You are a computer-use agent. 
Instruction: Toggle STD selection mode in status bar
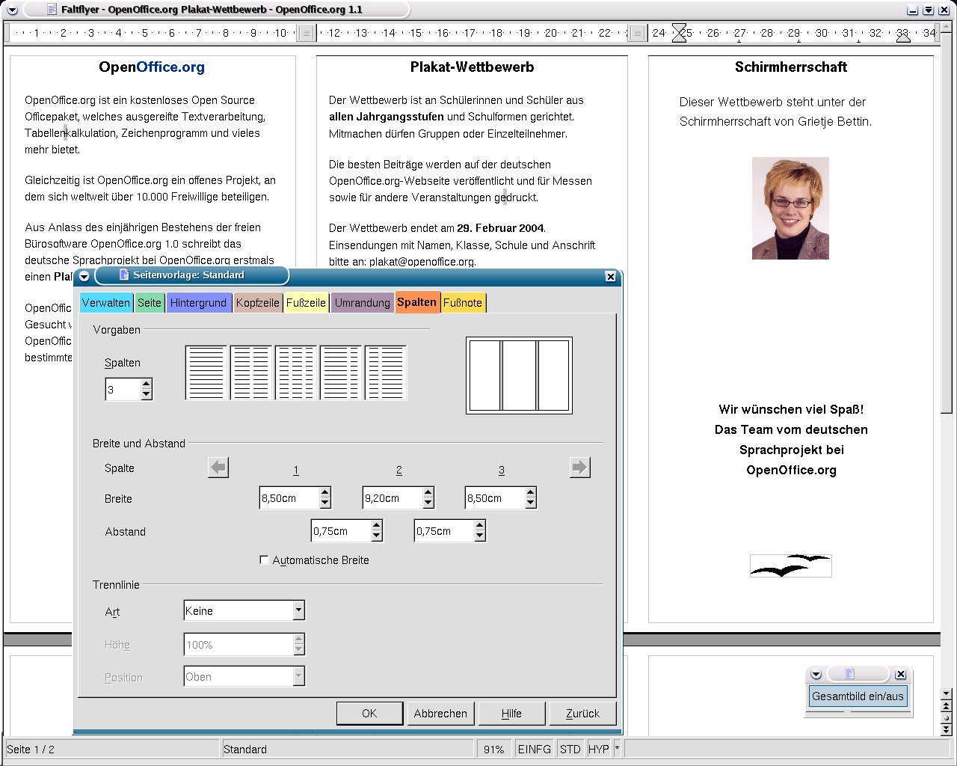[x=570, y=749]
